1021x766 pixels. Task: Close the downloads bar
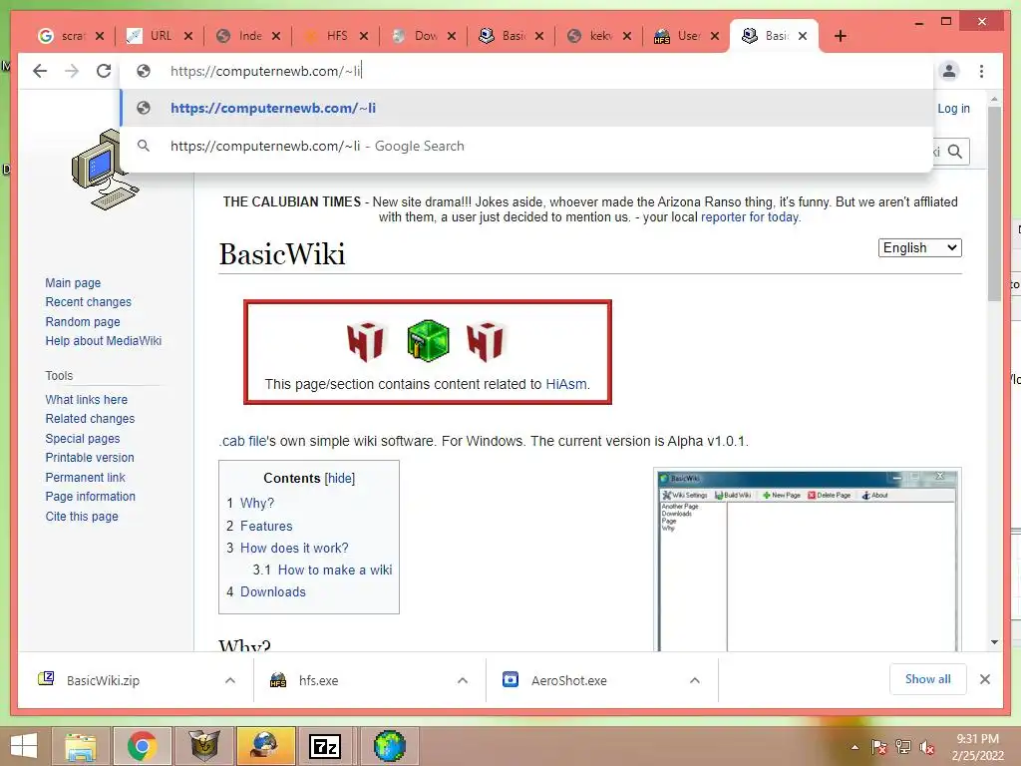point(984,679)
